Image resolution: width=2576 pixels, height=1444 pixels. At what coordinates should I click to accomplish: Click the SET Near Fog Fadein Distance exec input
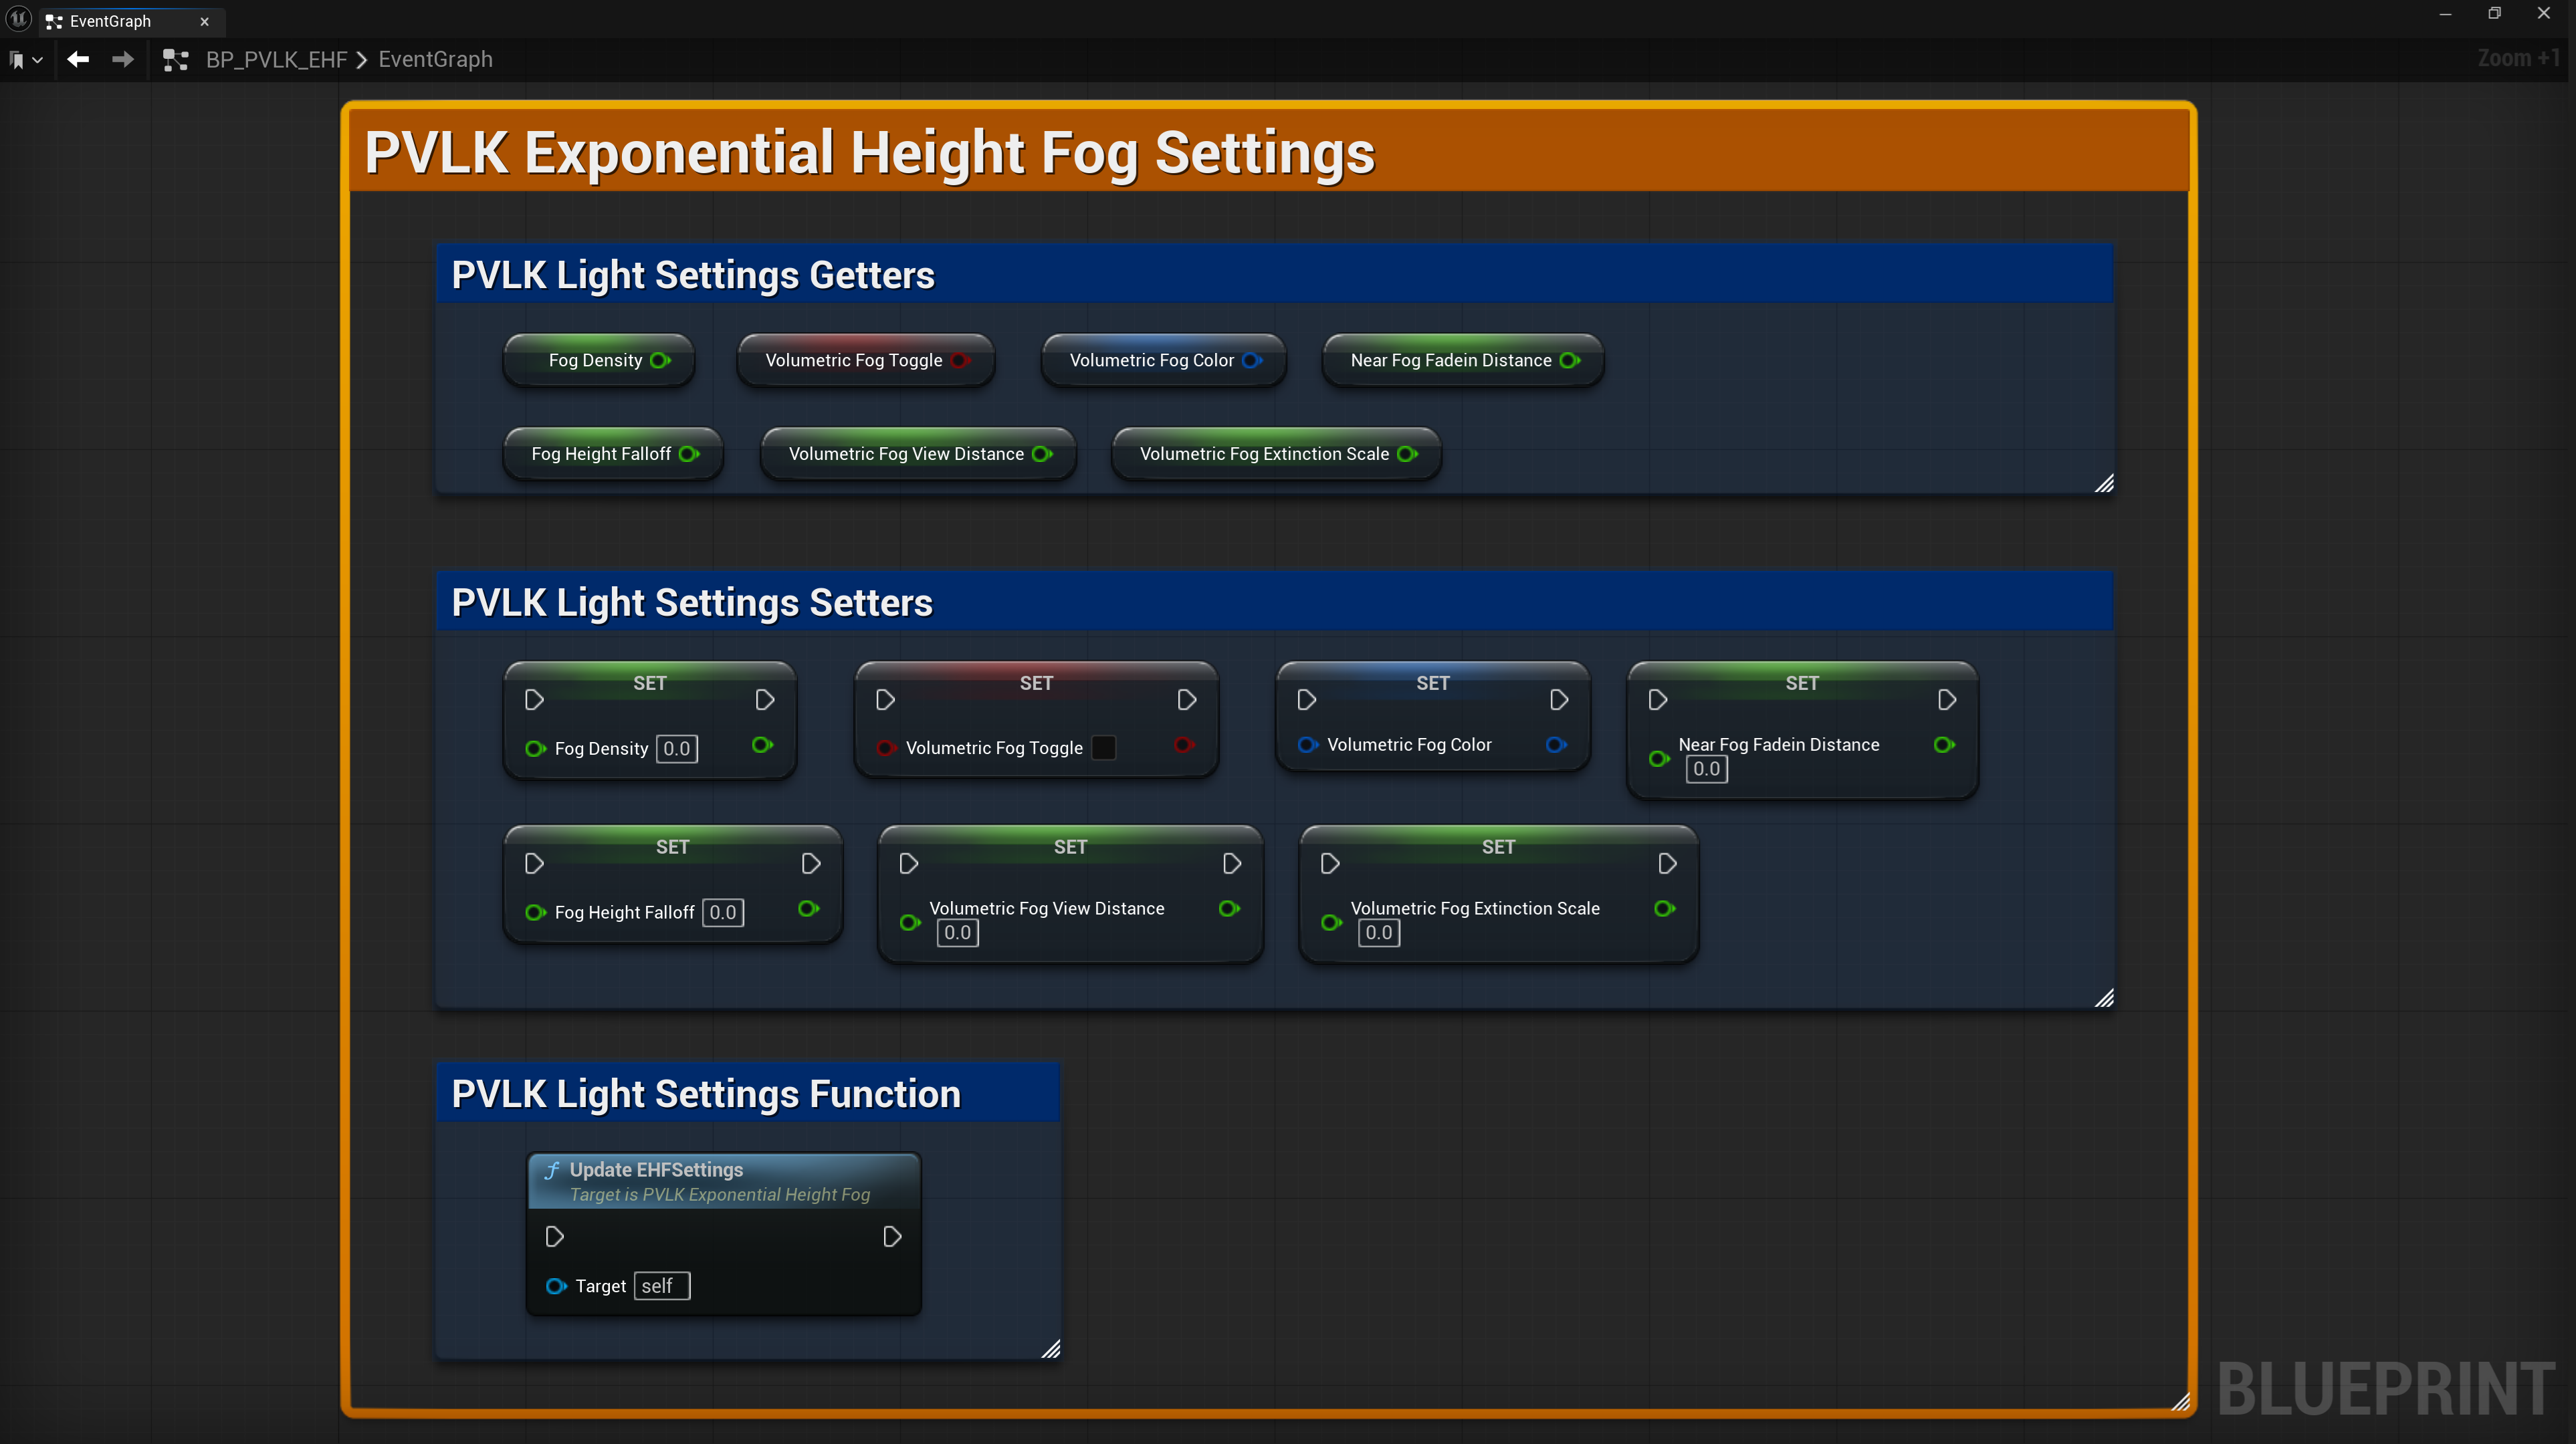1658,700
